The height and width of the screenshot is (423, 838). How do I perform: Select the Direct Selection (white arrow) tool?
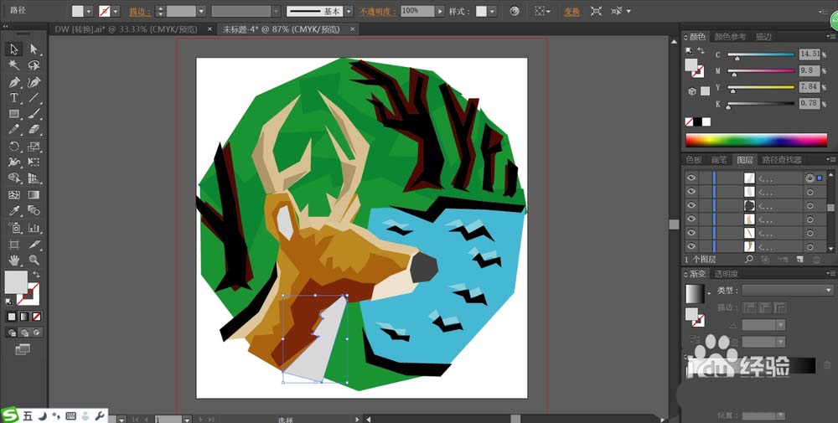click(34, 49)
